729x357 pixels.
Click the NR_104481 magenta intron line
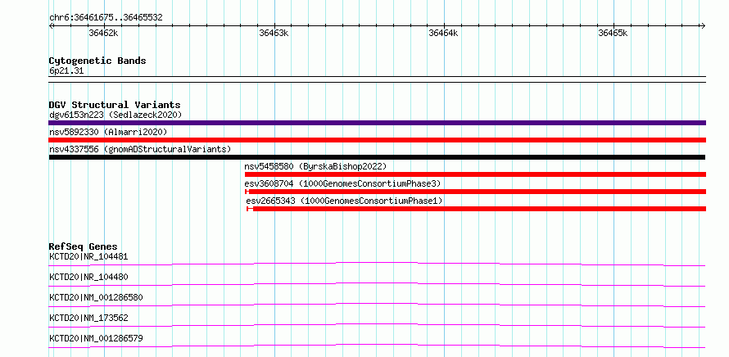point(377,264)
